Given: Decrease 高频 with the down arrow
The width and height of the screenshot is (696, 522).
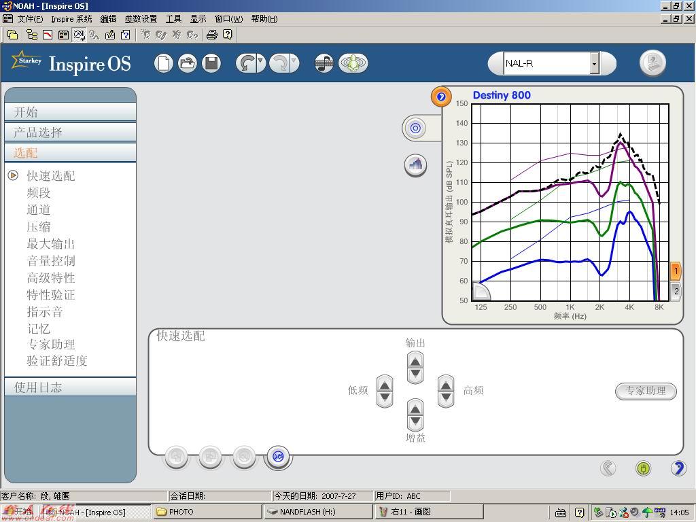Looking at the screenshot, I should click(x=446, y=398).
